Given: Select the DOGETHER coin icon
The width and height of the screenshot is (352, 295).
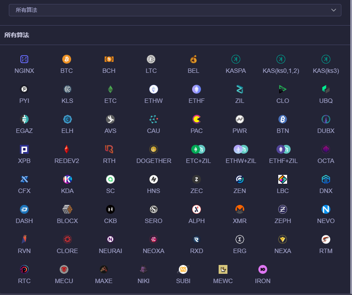Looking at the screenshot, I should (x=154, y=149).
